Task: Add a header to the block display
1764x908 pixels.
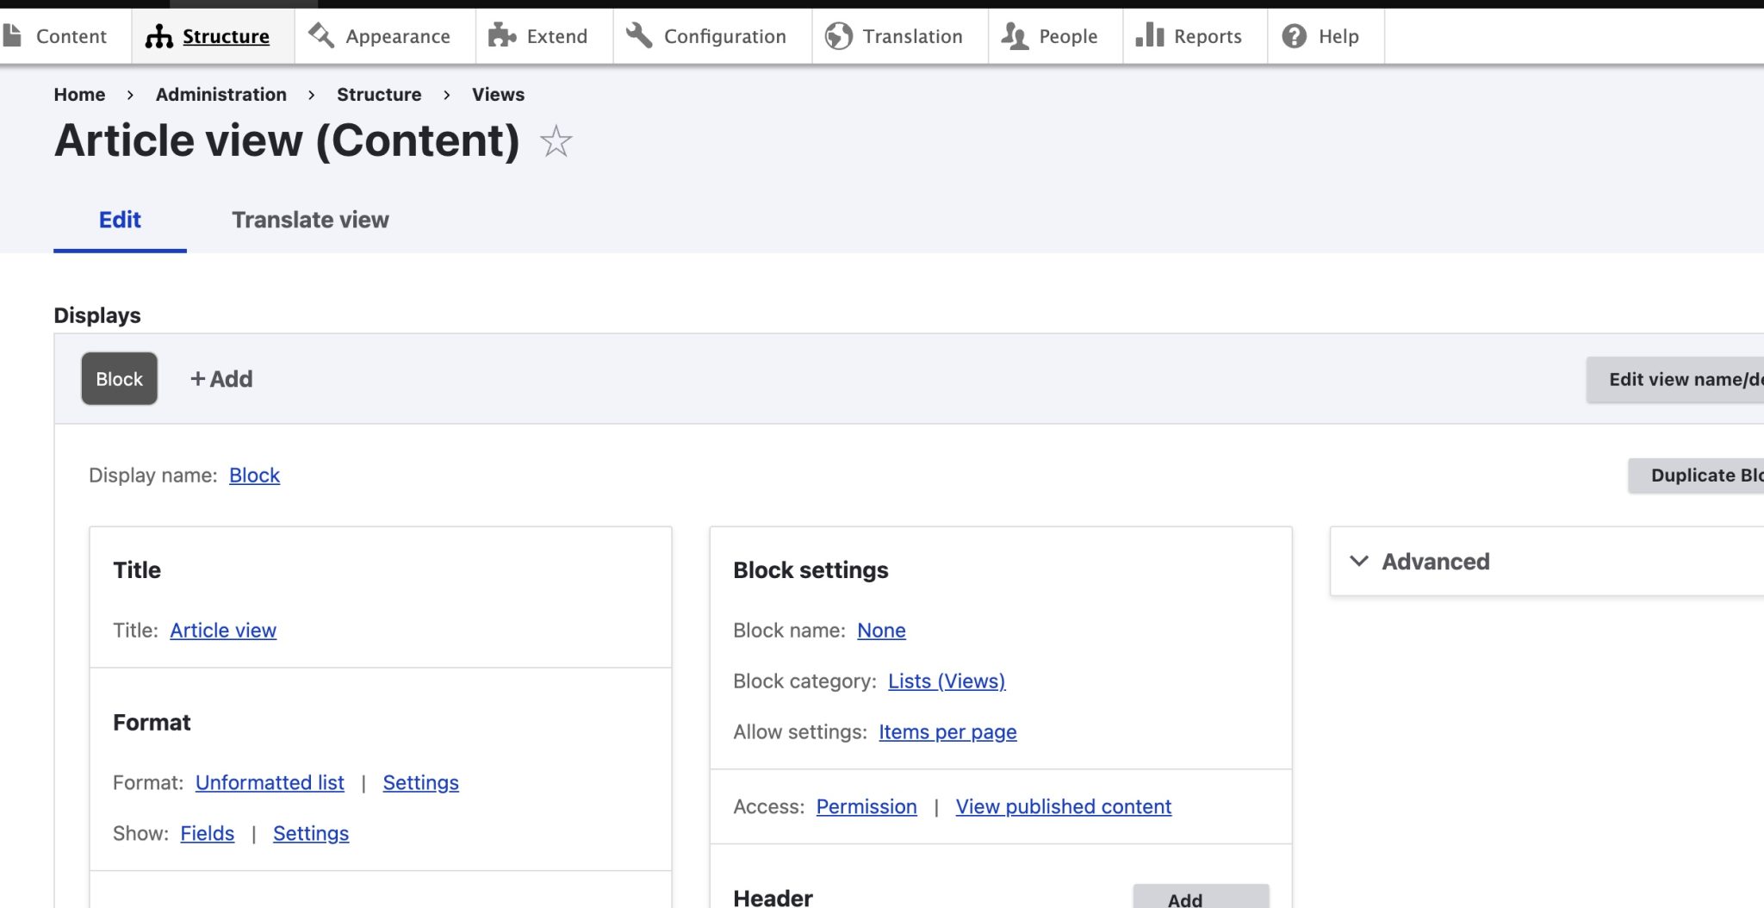Action: (1185, 899)
